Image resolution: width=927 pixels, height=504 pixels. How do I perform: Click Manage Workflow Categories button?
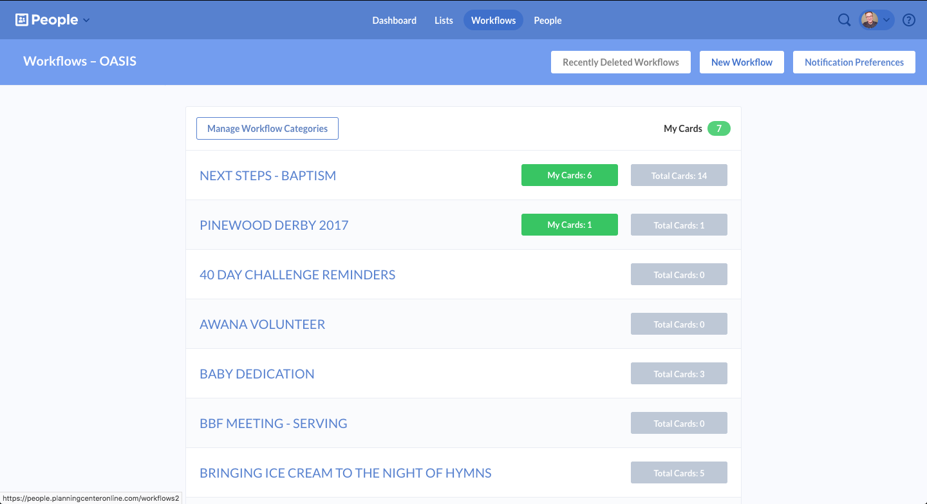tap(267, 129)
